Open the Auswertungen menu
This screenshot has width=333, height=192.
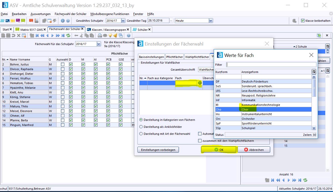pos(40,14)
